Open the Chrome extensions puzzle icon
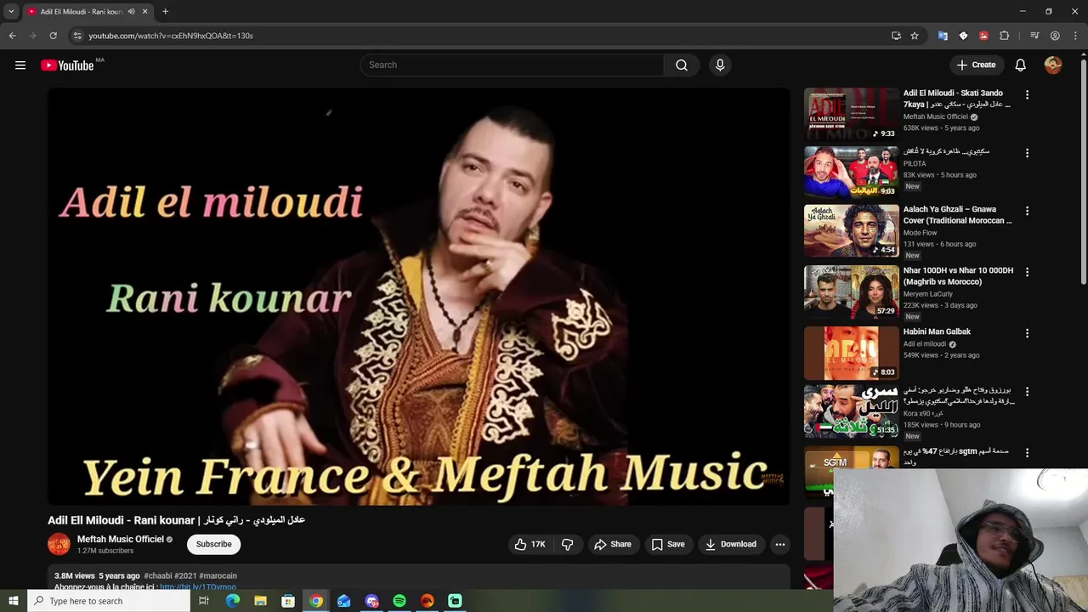The image size is (1088, 612). pyautogui.click(x=1004, y=36)
